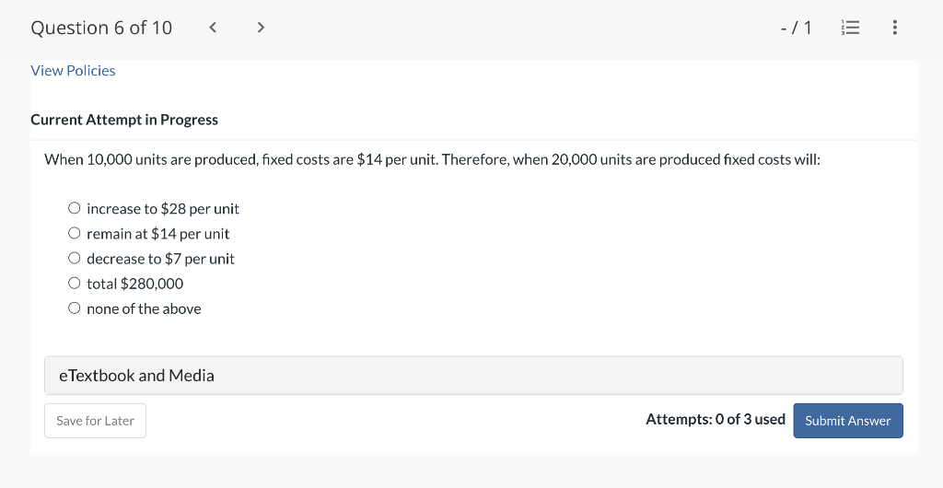This screenshot has height=488, width=943.
Task: Open the question list icon
Action: coord(849,28)
